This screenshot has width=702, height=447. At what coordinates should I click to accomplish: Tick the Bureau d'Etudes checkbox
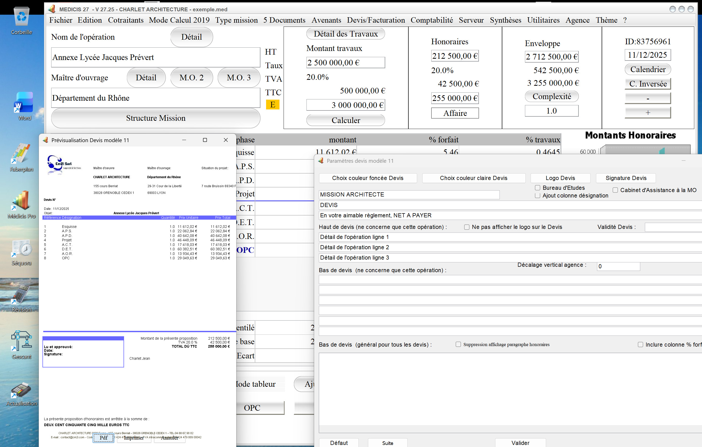click(x=538, y=188)
